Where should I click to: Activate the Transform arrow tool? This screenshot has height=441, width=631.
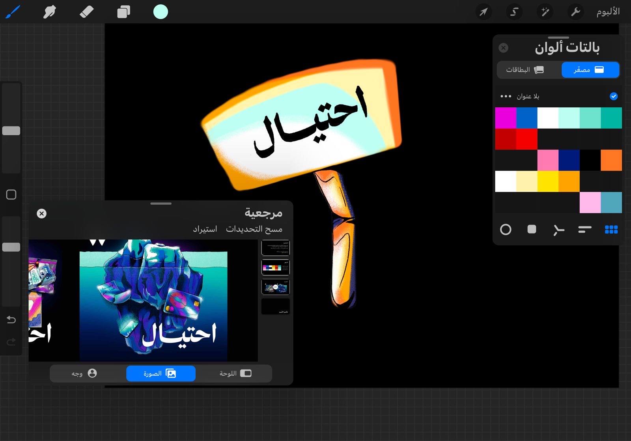(x=483, y=12)
